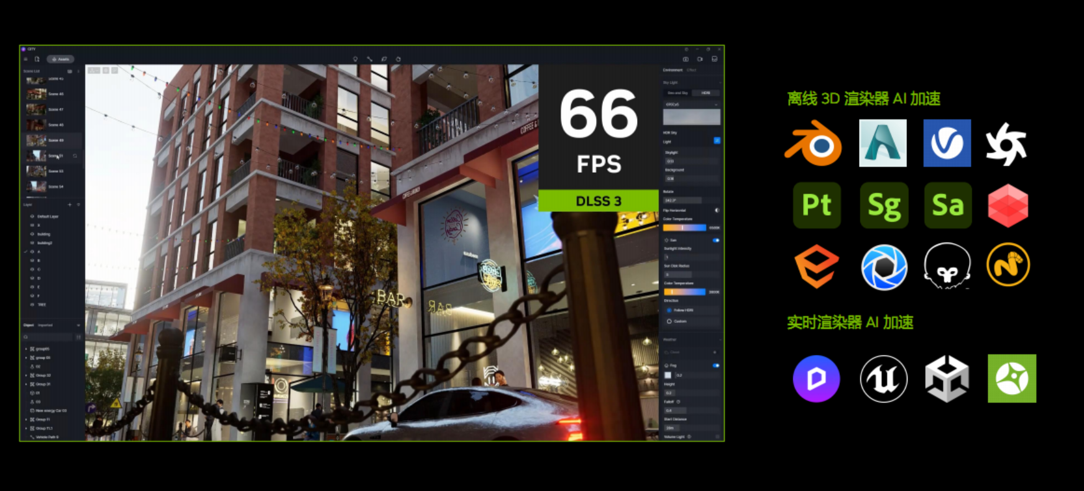Select Scene 49 in scene list

[x=53, y=140]
